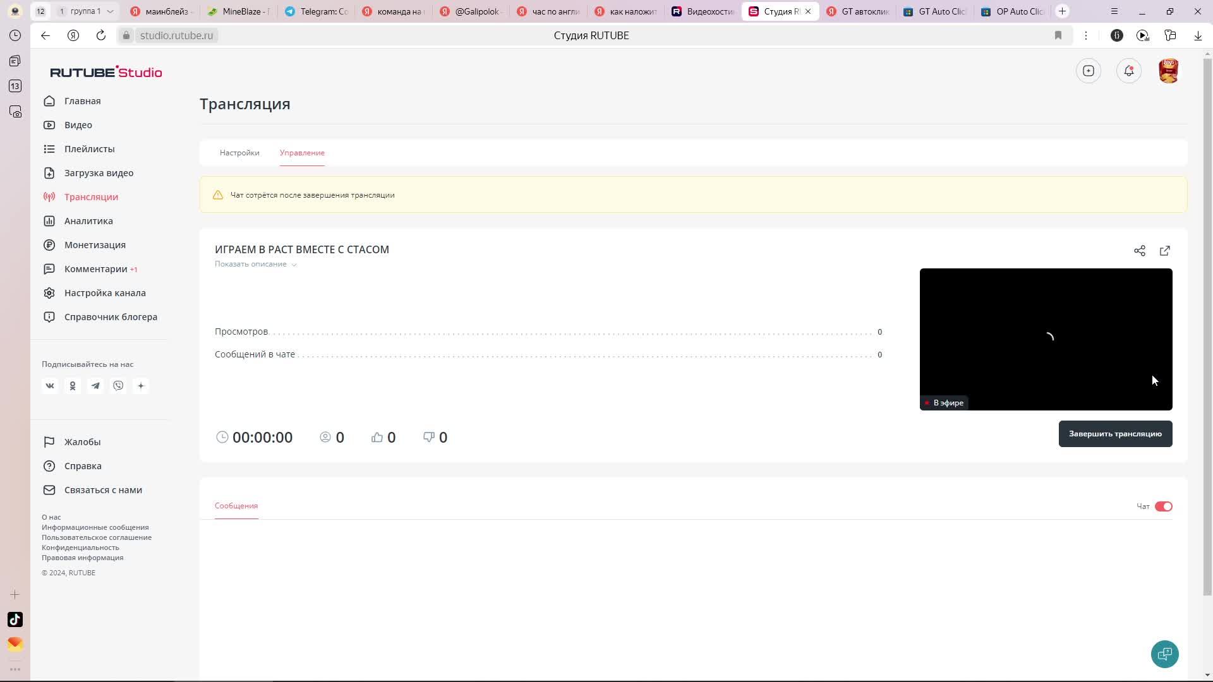Open browser menu three dots in address bar
The height and width of the screenshot is (682, 1213).
tap(1086, 35)
